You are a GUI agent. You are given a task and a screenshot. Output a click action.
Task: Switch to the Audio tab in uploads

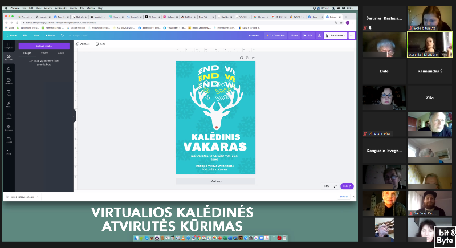62,53
